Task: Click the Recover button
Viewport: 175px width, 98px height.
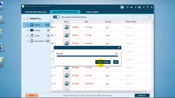Action: [x=142, y=96]
